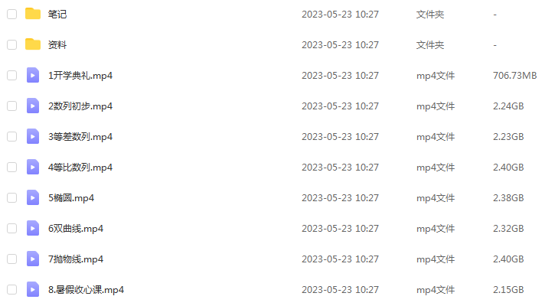Open the 资料 folder icon

tap(33, 44)
